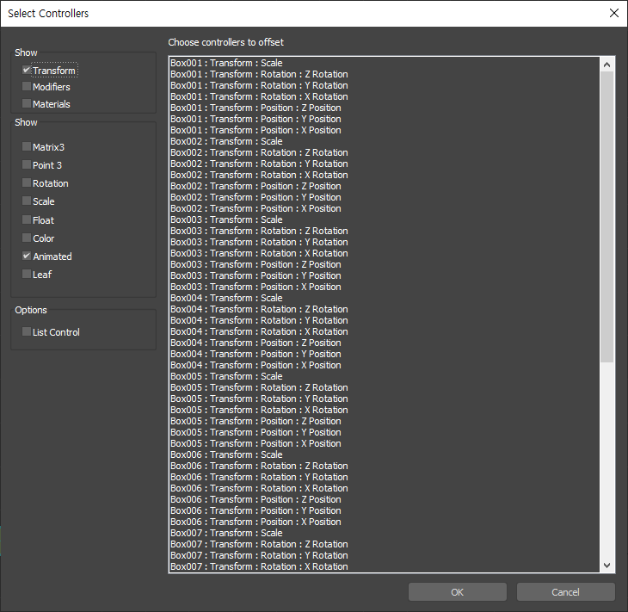Enable the Float filter checkbox
628x612 pixels.
[x=27, y=220]
